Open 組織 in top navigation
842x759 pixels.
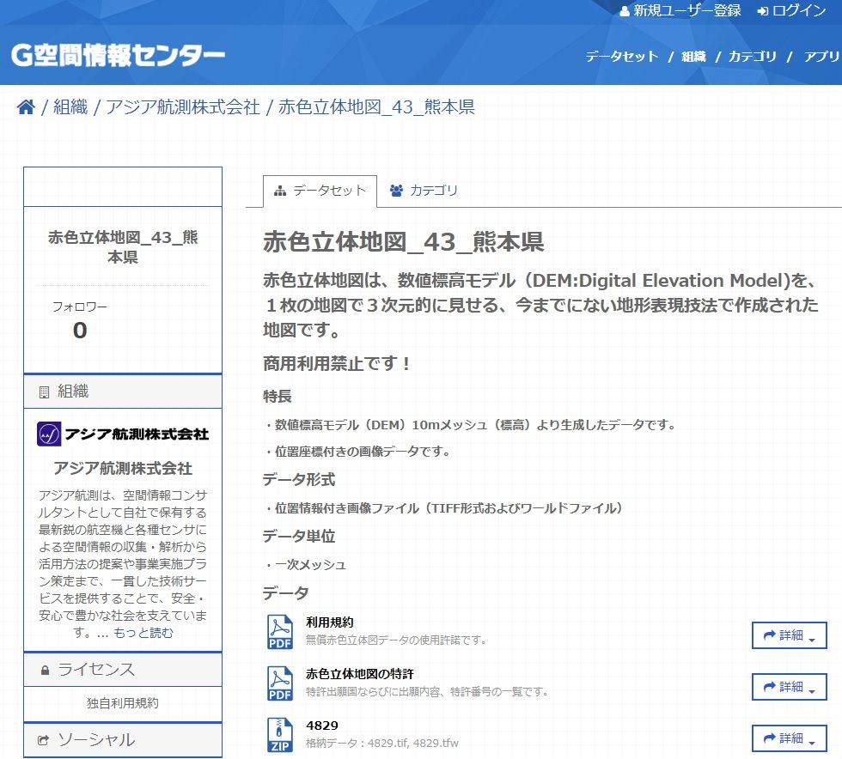pyautogui.click(x=693, y=57)
